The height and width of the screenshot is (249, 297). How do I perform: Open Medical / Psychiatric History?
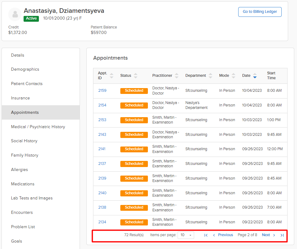[x=38, y=127]
